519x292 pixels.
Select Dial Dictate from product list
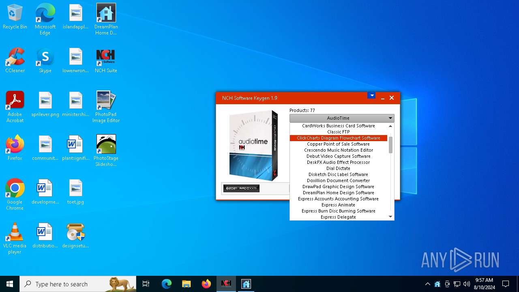click(x=339, y=168)
